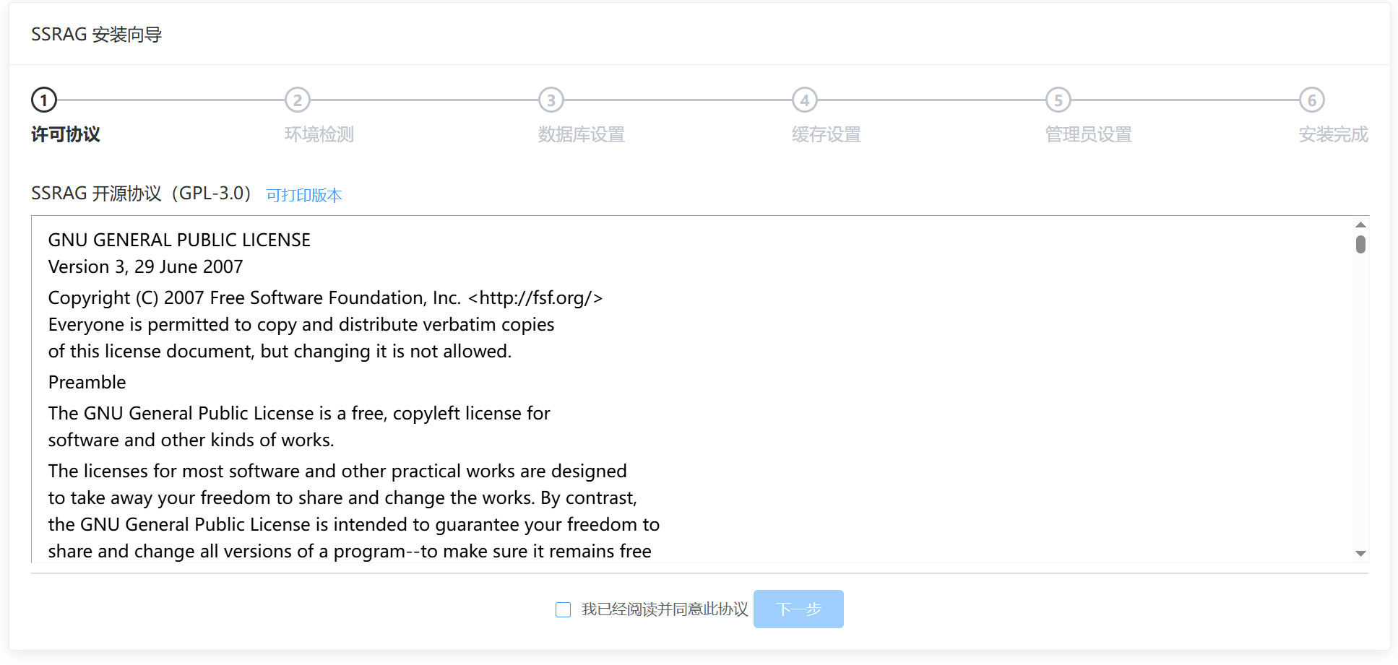Viewport: 1398px width, 665px height.
Task: Click the 'SSRAG 安装向导' title
Action: pos(96,35)
